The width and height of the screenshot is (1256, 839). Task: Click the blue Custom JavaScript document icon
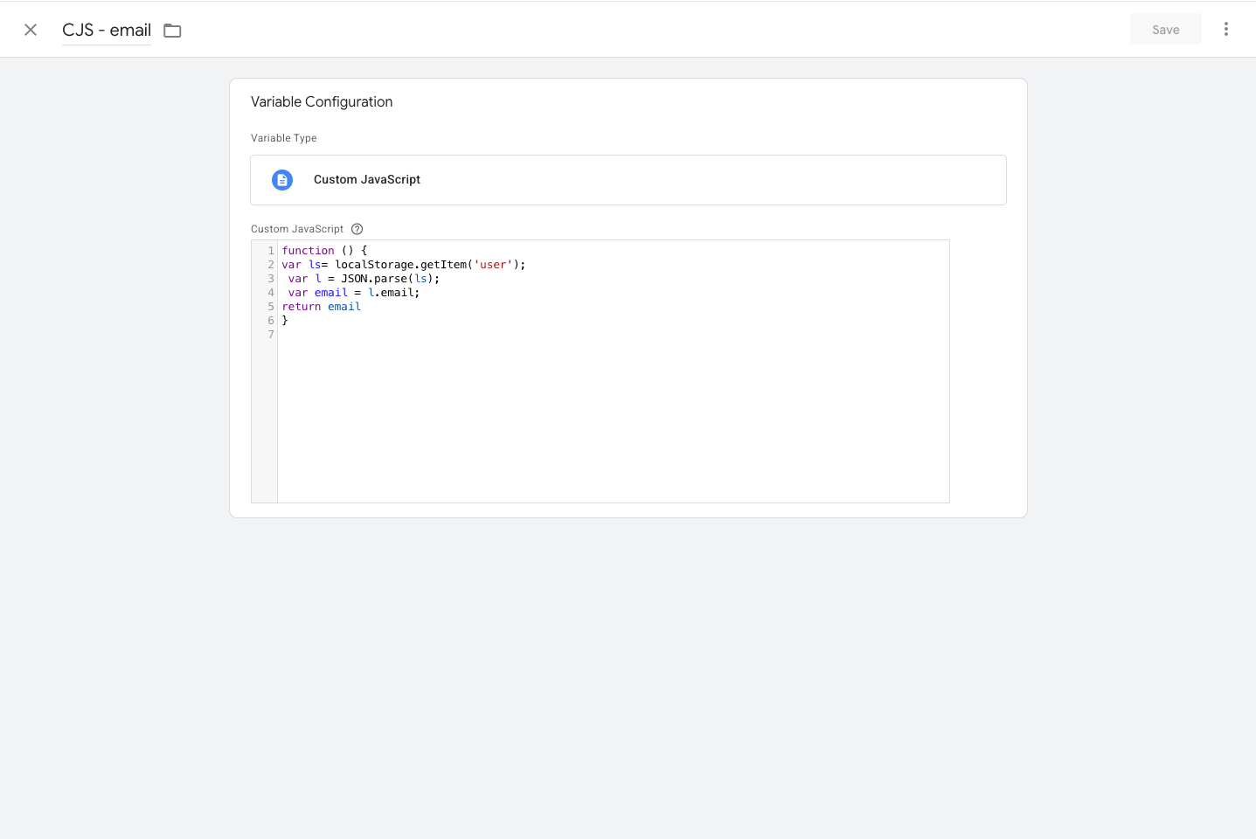pos(282,180)
